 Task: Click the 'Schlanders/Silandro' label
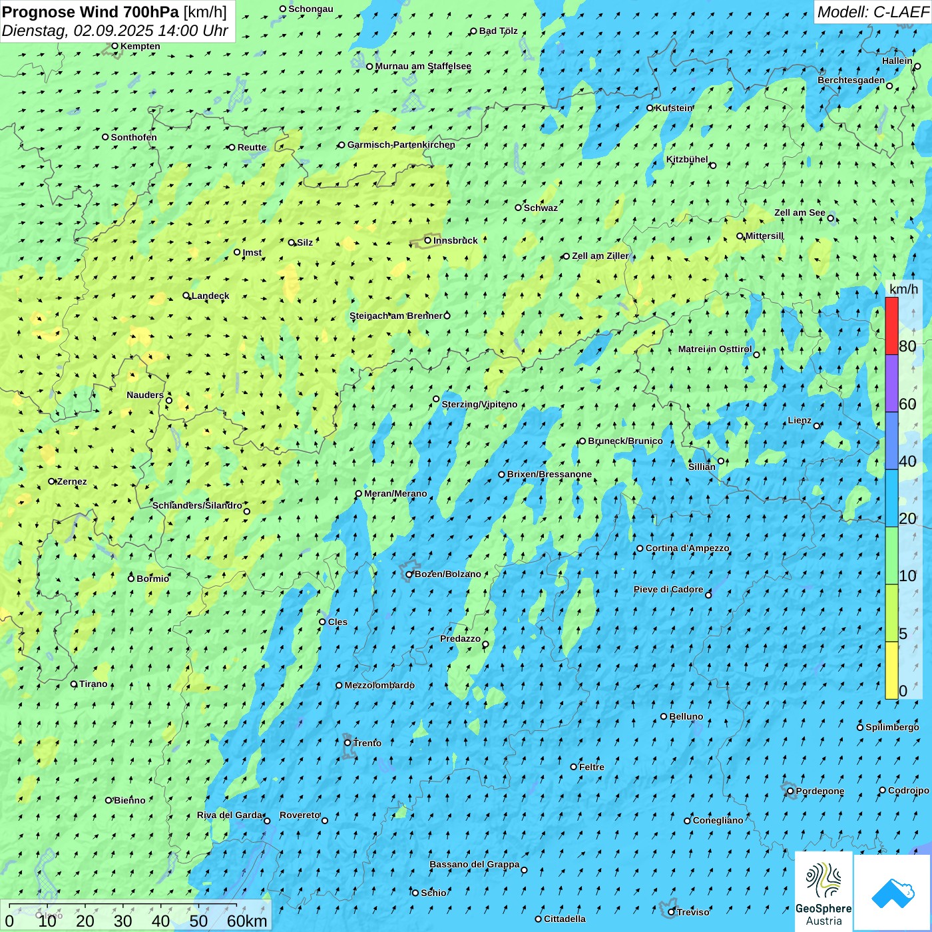(197, 505)
